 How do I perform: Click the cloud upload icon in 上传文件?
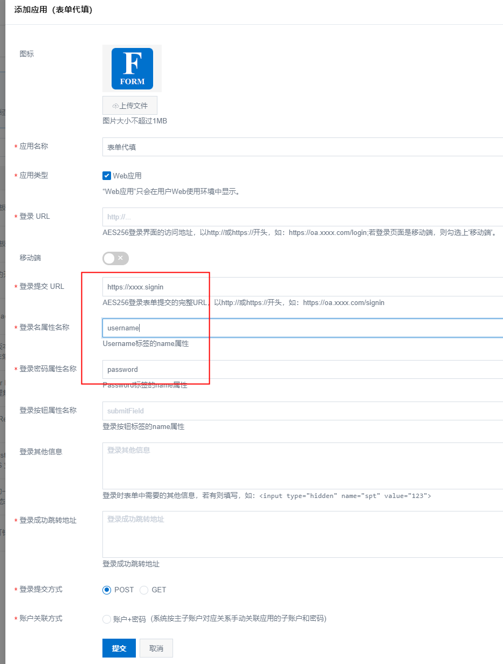tap(115, 106)
